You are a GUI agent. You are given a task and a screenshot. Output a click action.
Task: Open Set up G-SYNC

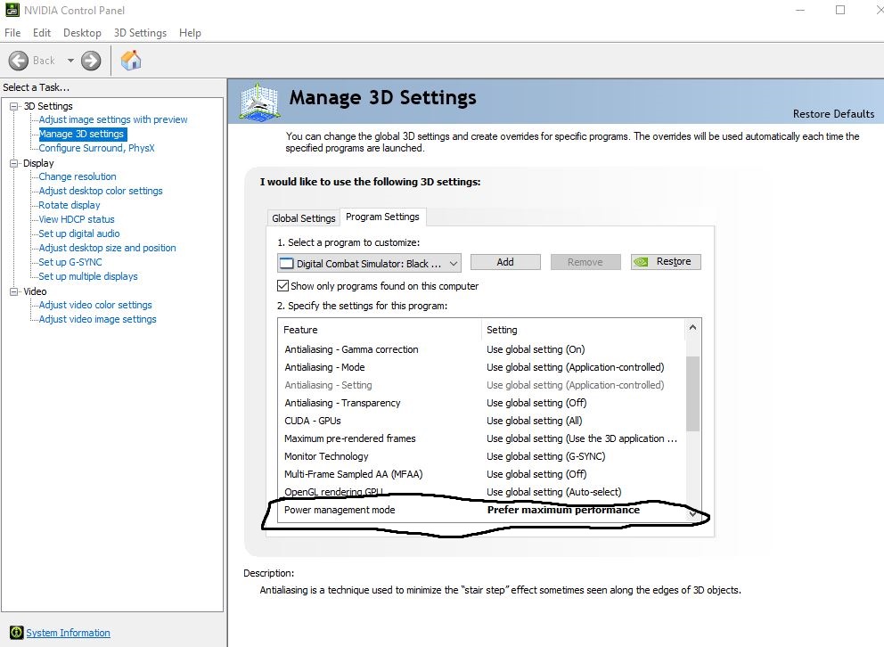click(70, 262)
